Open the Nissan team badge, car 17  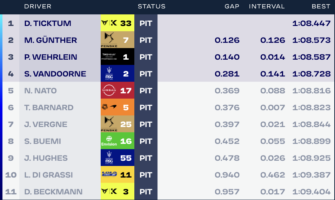(x=109, y=90)
